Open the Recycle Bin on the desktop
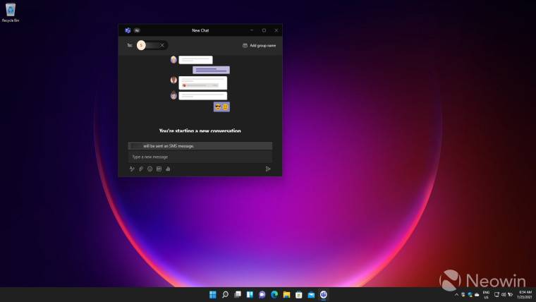536x302 pixels. click(x=11, y=12)
